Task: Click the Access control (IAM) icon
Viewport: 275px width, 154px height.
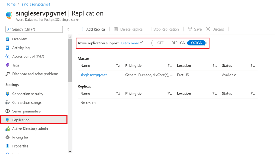Action: (7, 56)
